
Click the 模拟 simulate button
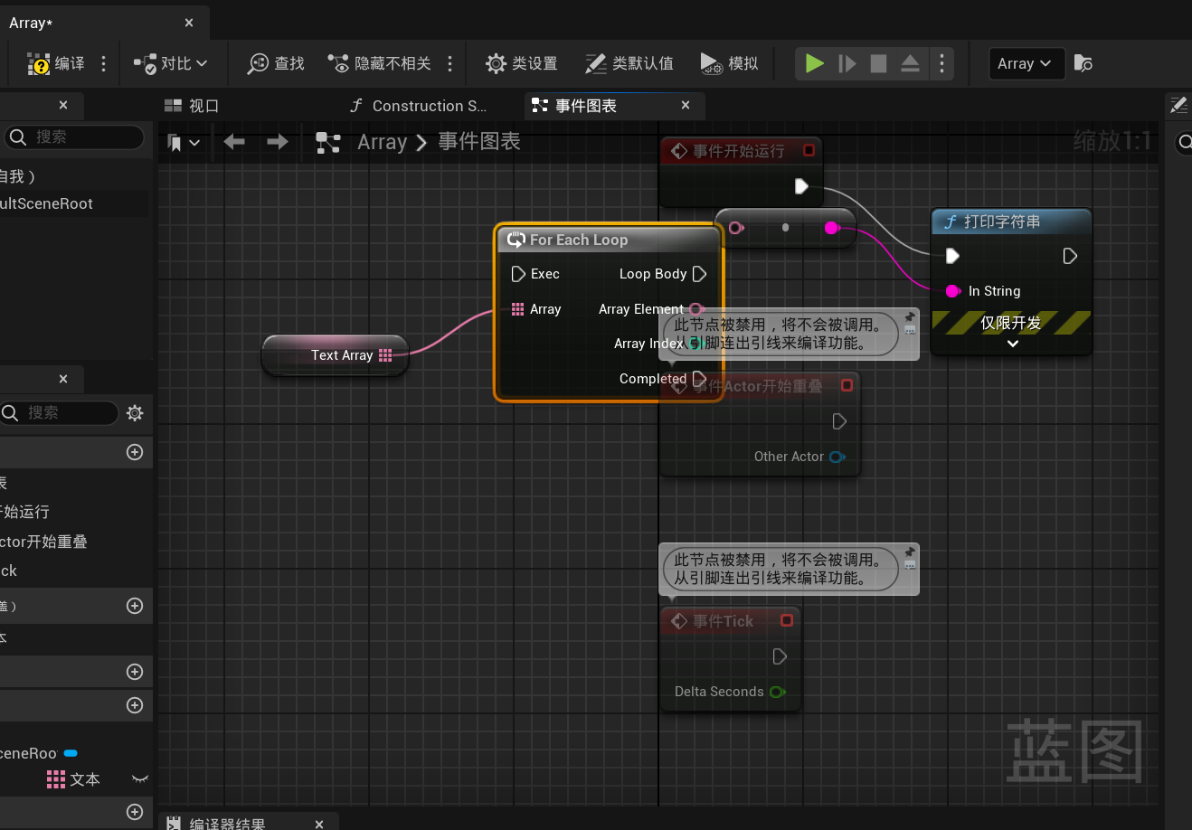pyautogui.click(x=729, y=63)
